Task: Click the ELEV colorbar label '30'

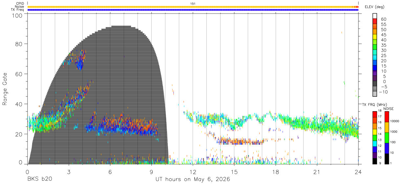Action: point(383,50)
